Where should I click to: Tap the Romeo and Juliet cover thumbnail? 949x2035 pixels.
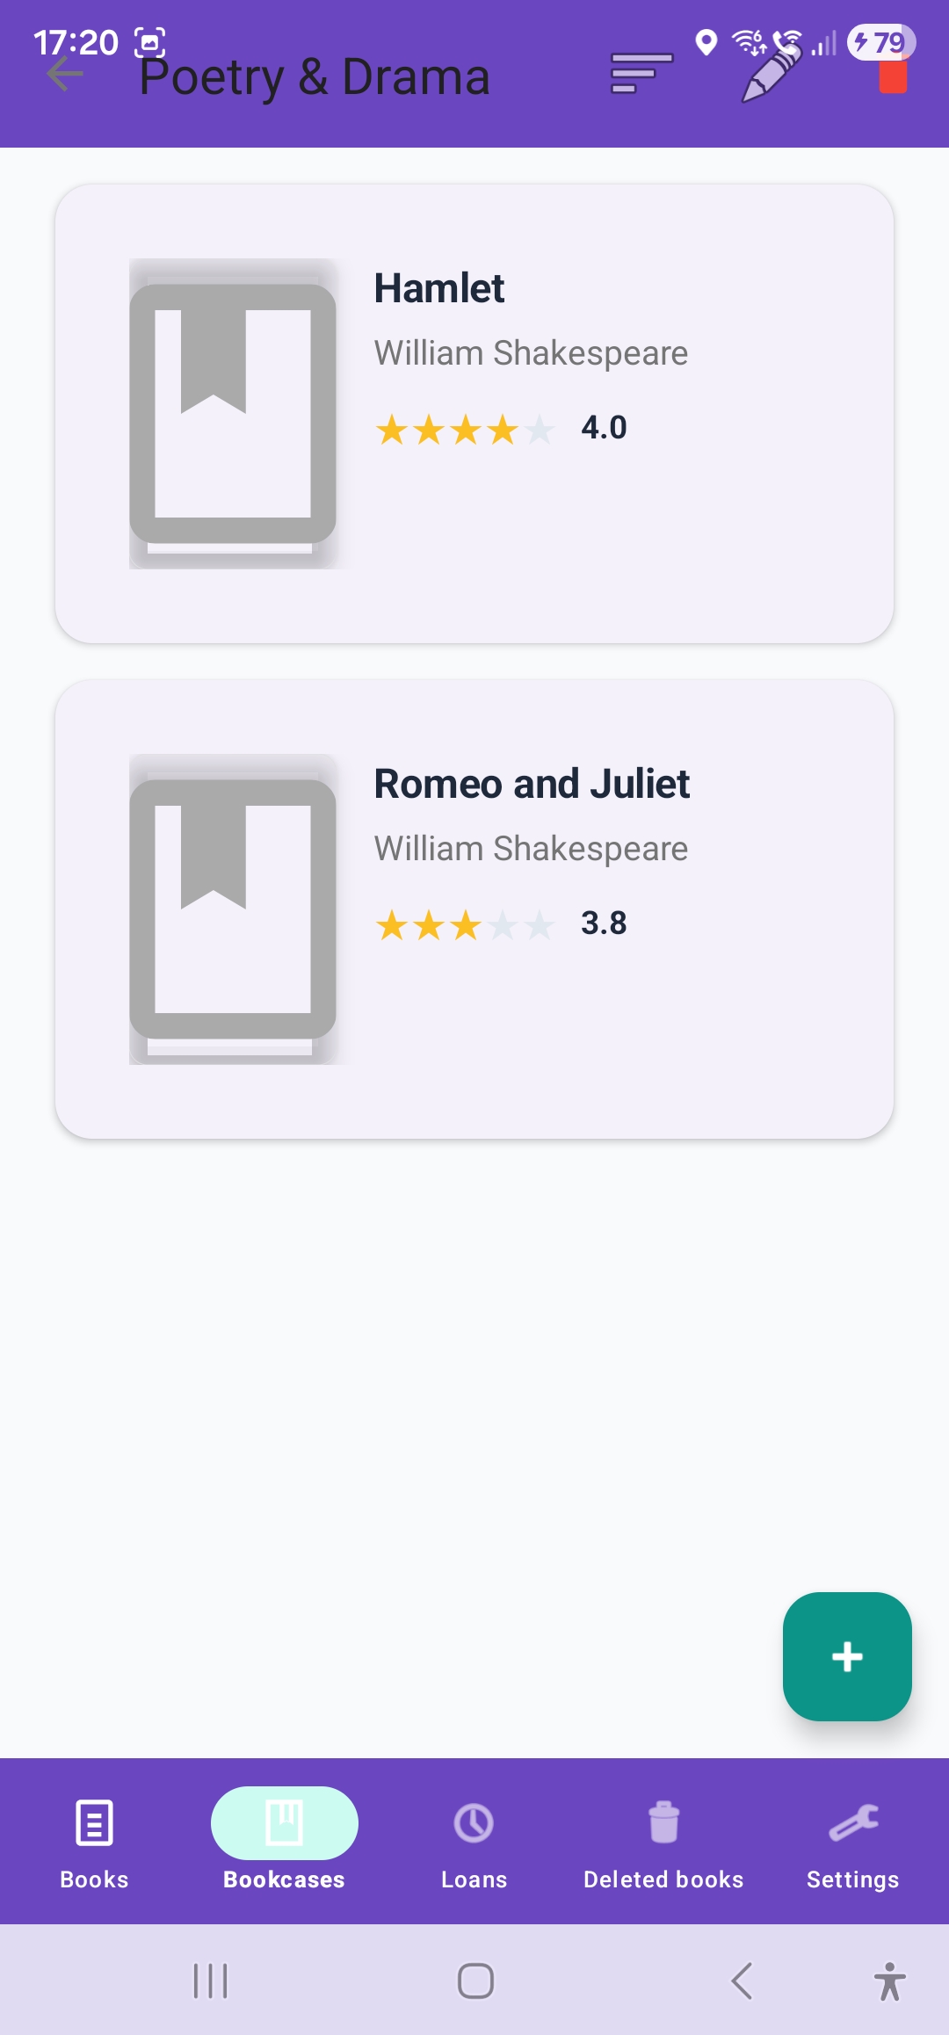pyautogui.click(x=233, y=909)
